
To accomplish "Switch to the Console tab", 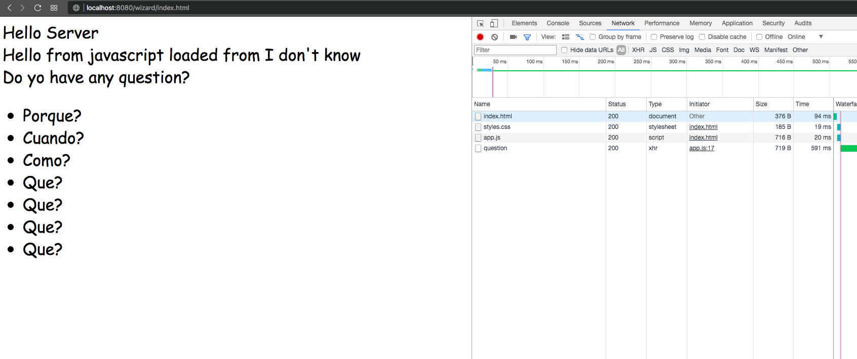I will point(558,23).
